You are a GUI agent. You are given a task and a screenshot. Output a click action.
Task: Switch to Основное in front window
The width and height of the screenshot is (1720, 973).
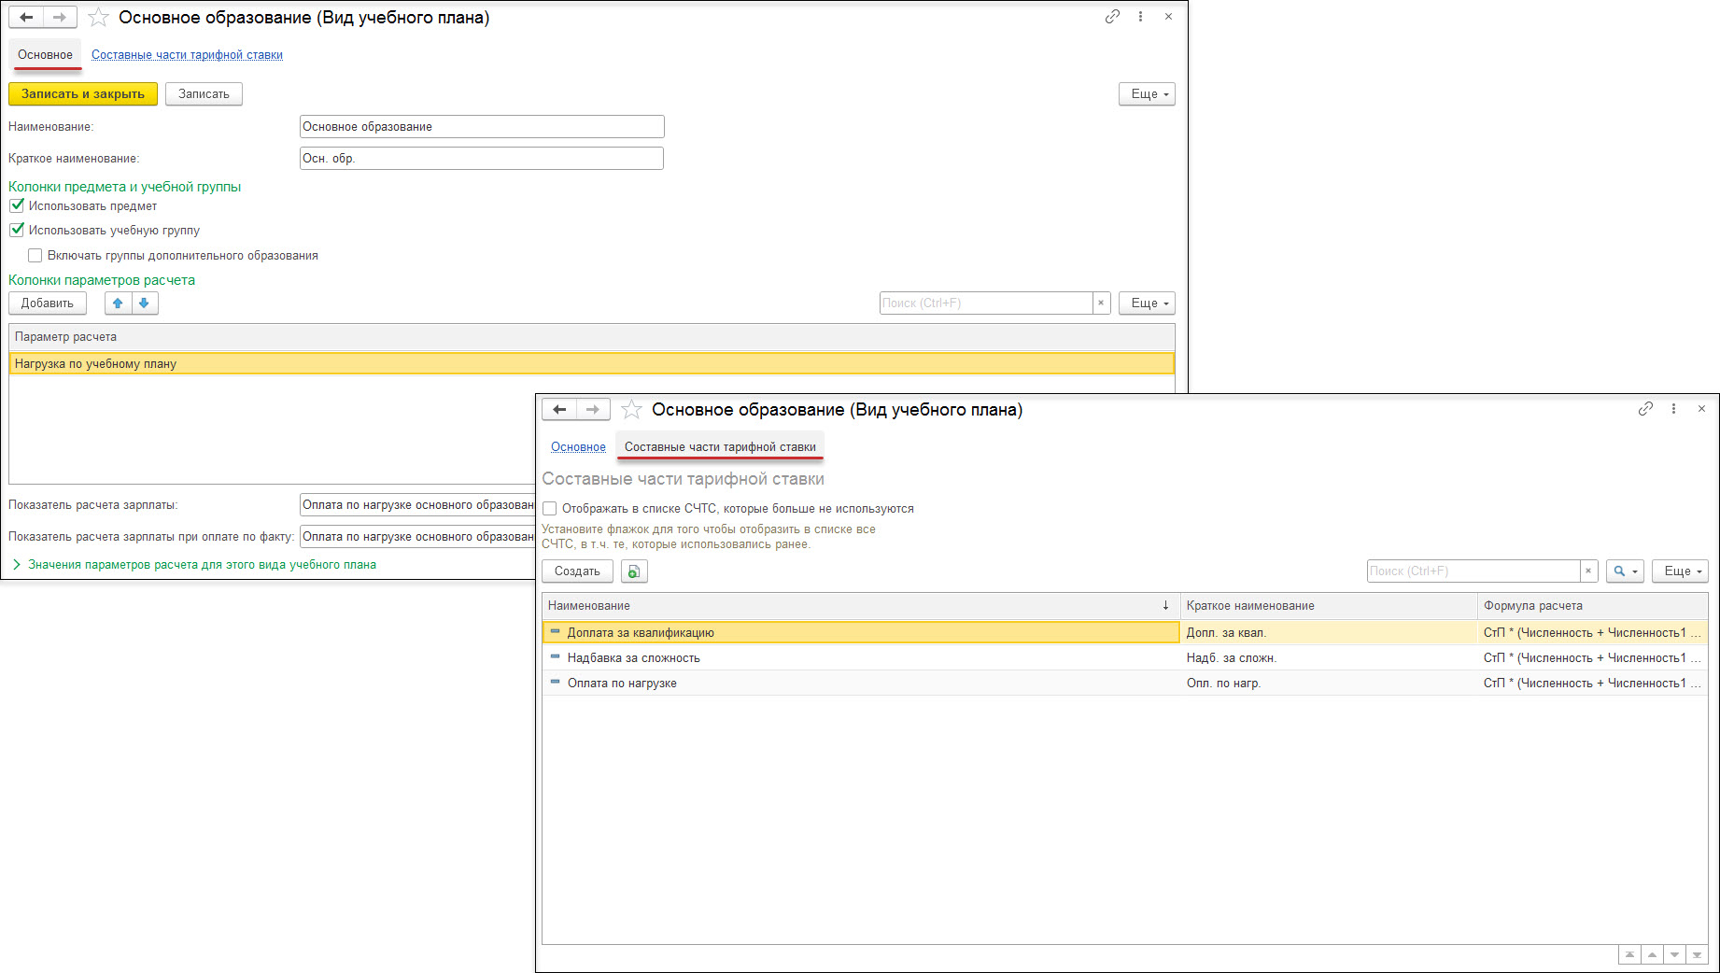(x=578, y=446)
